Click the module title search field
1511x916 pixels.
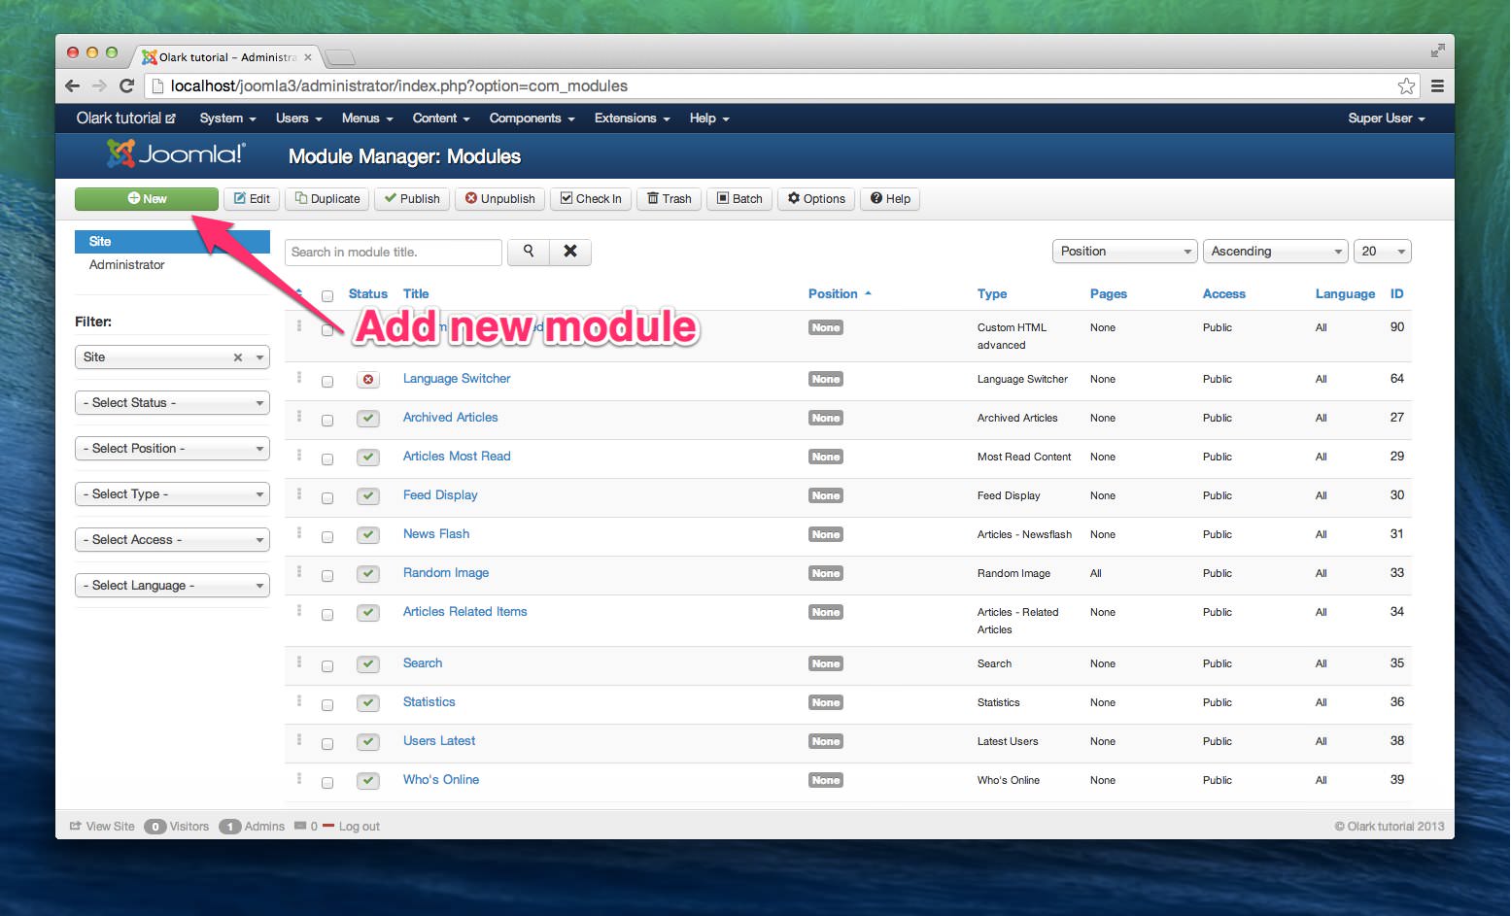(393, 253)
